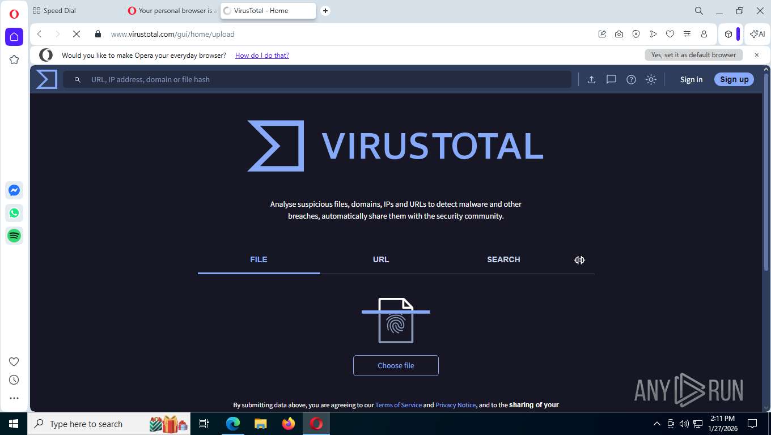771x435 pixels.
Task: Open the snapshot camera tool
Action: pyautogui.click(x=619, y=34)
